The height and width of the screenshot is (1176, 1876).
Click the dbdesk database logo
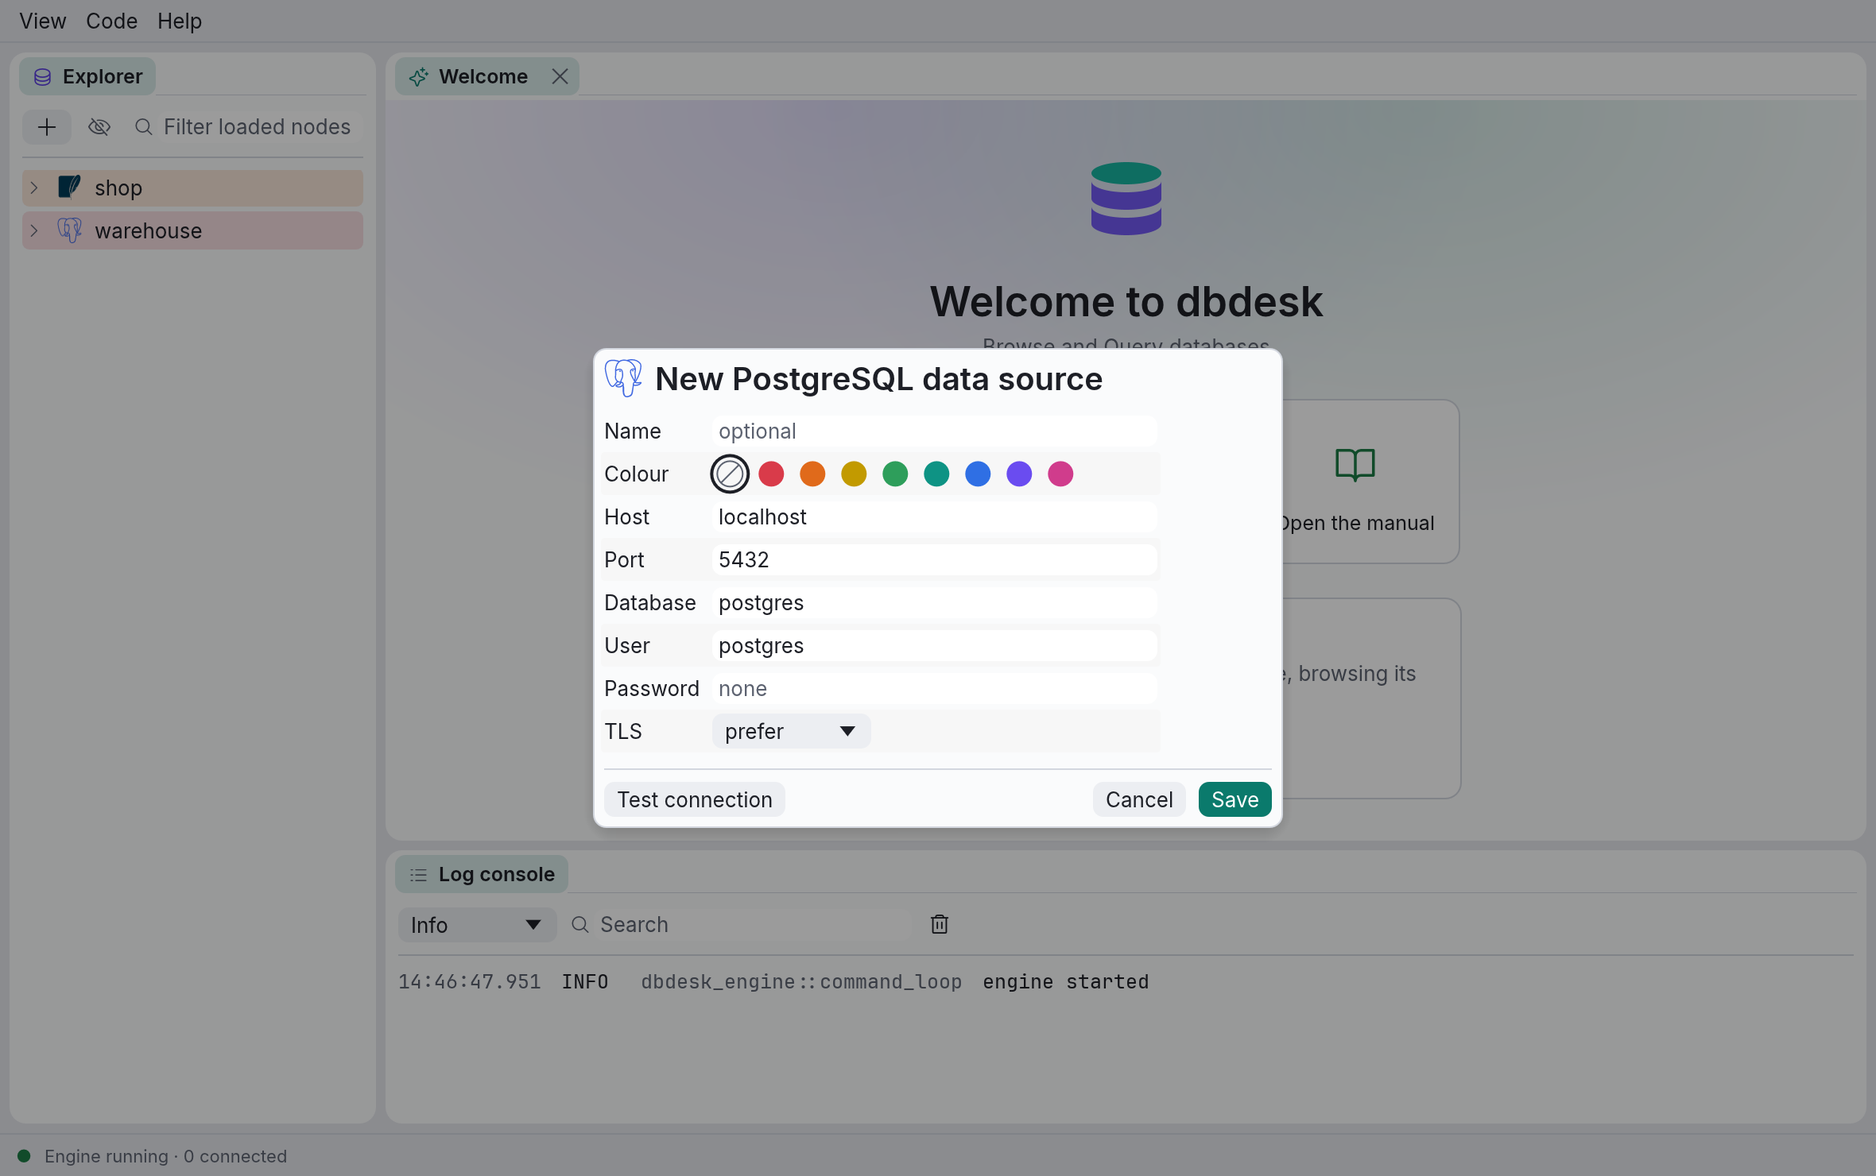tap(1126, 199)
